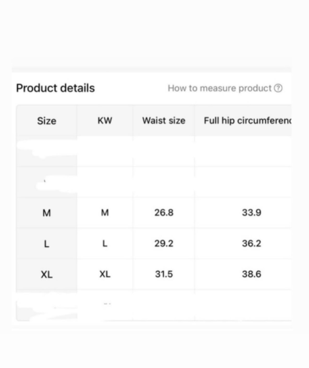Click hip circumference value 36.2

pos(251,243)
